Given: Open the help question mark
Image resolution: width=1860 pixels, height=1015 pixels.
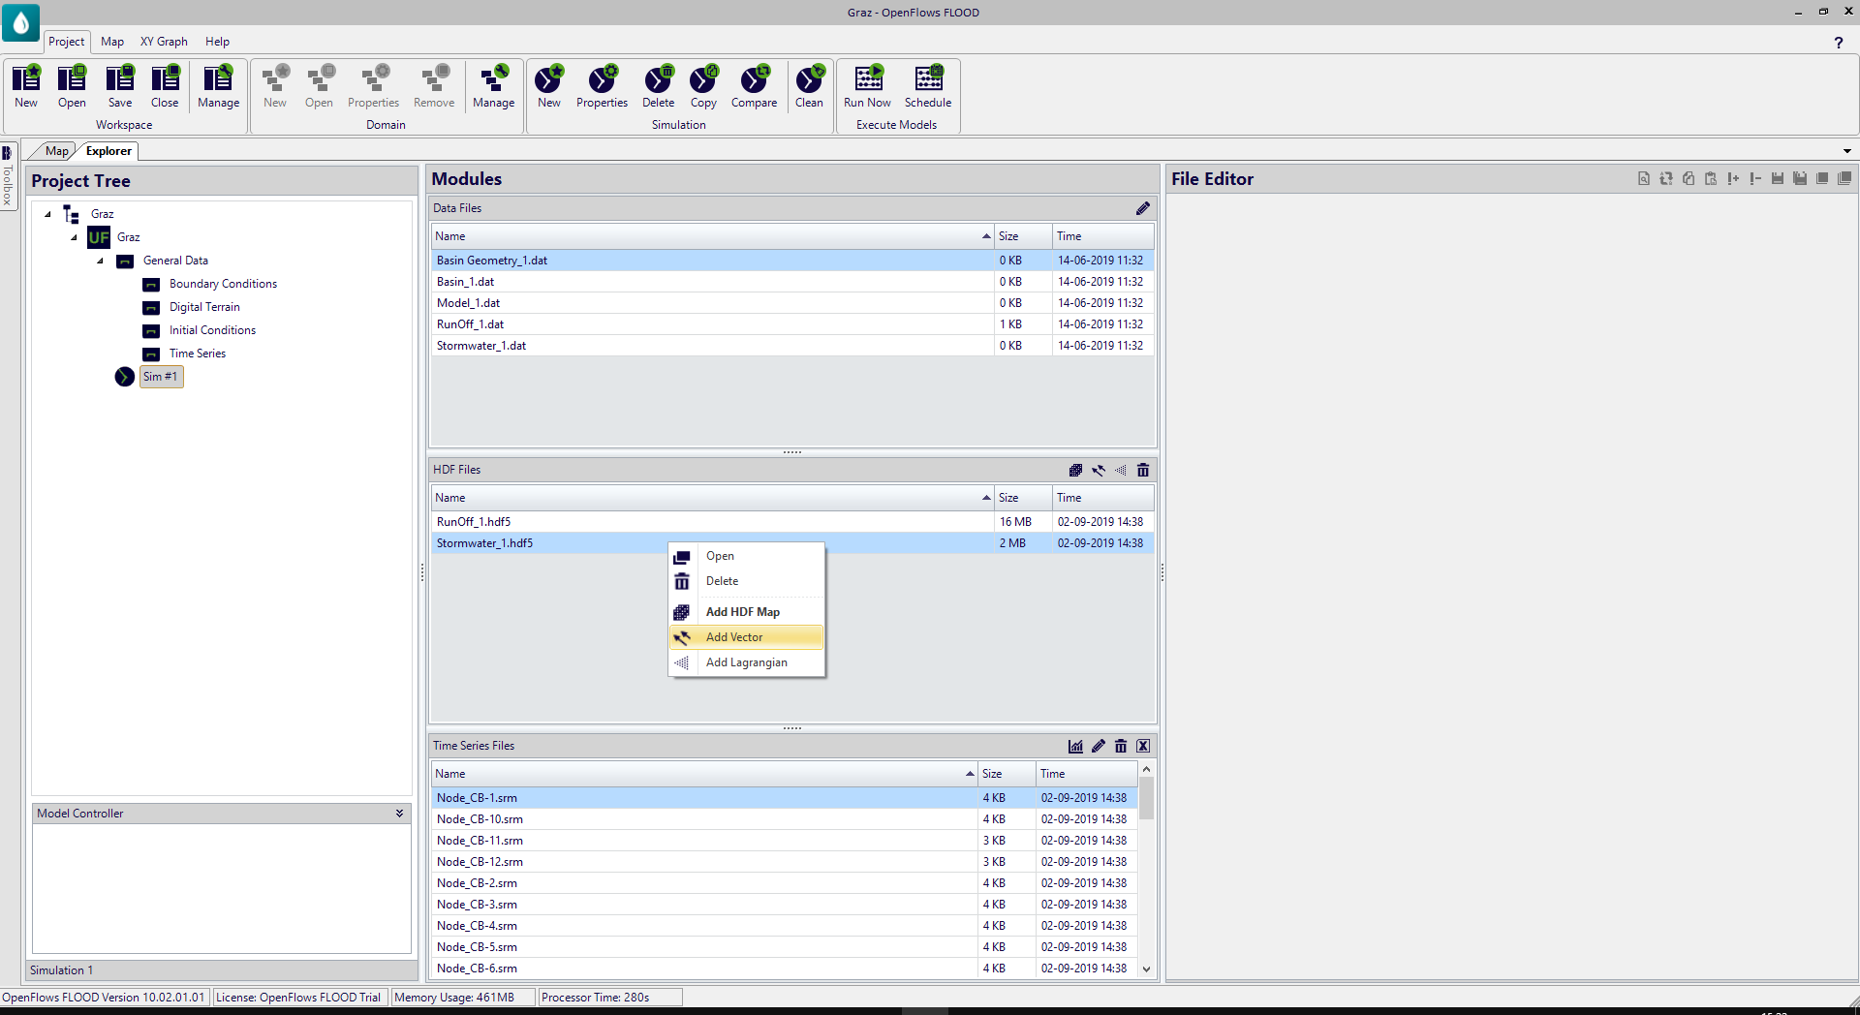Looking at the screenshot, I should [x=1838, y=42].
